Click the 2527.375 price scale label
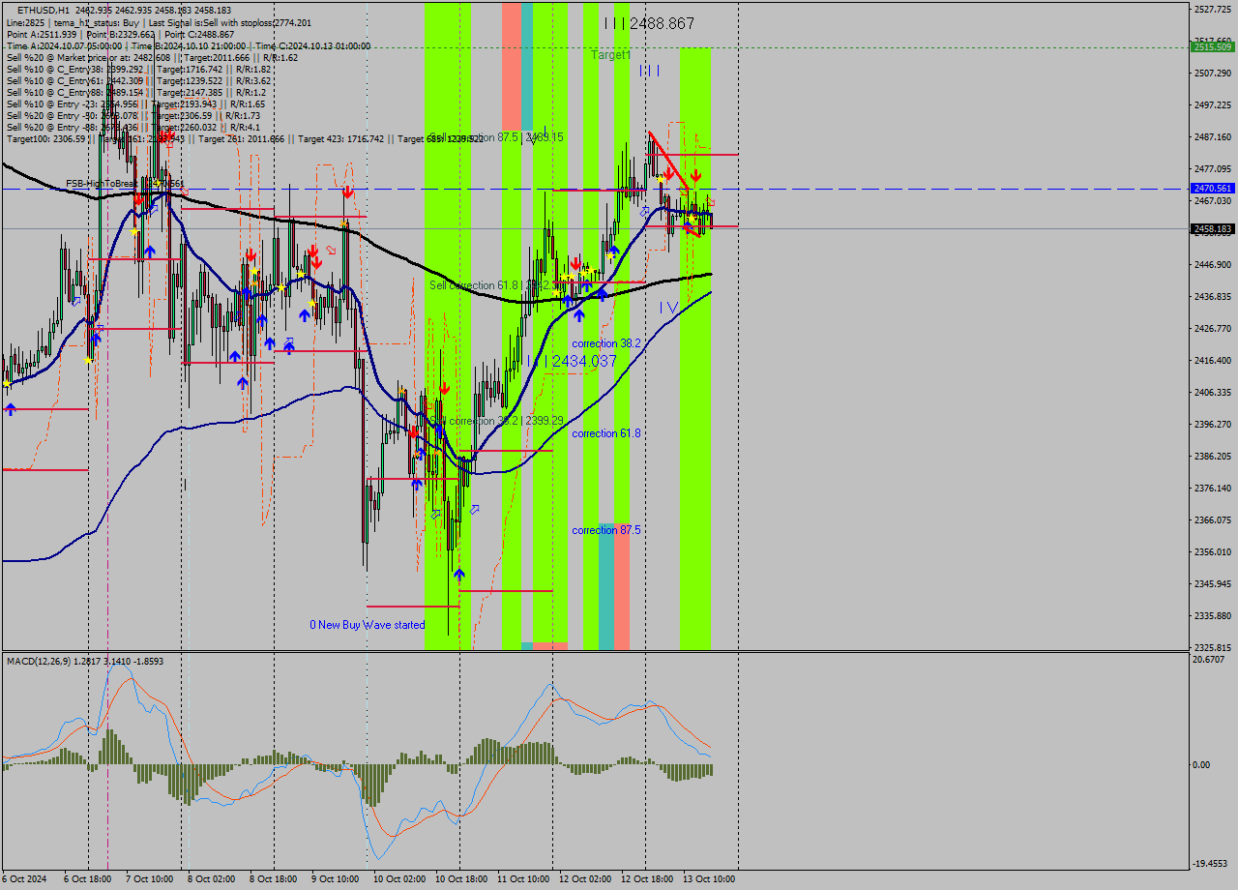This screenshot has width=1238, height=890. [1213, 10]
